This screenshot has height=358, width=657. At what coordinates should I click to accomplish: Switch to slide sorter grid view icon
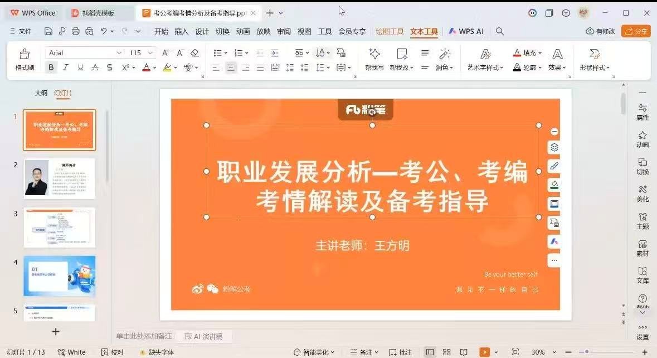446,352
